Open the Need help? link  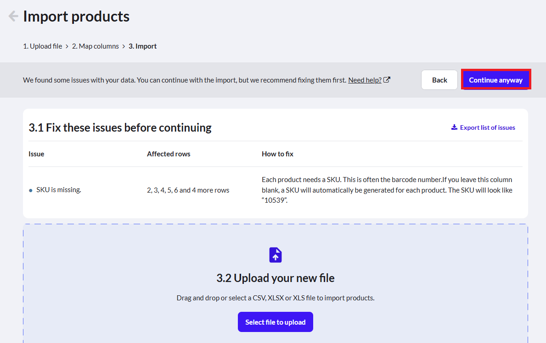[365, 80]
